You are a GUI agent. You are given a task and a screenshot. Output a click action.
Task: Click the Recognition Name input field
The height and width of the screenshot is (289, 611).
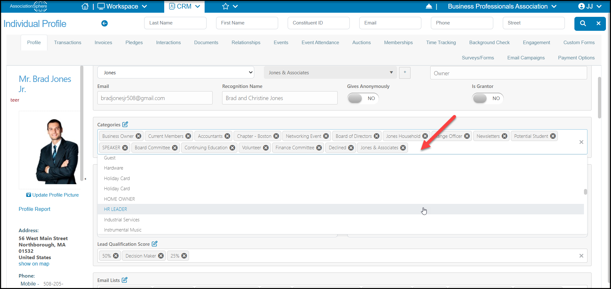tap(280, 98)
